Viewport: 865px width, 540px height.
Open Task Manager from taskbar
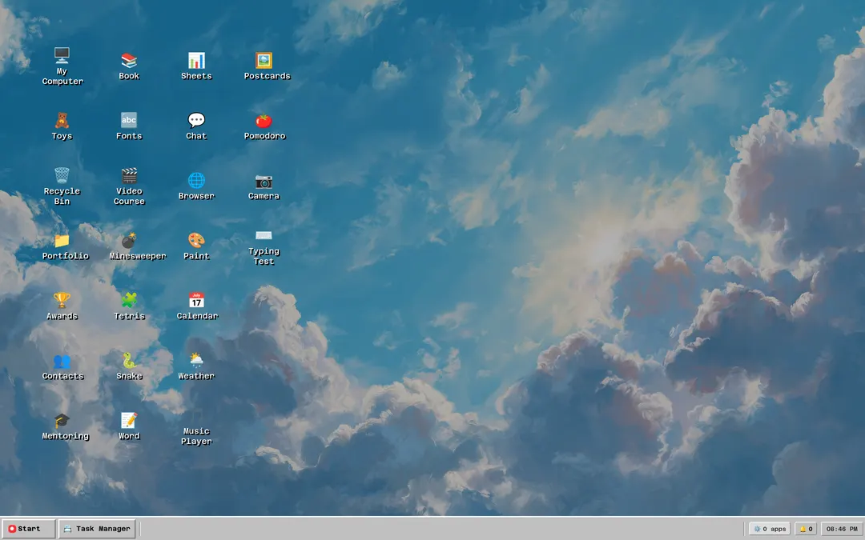click(97, 529)
